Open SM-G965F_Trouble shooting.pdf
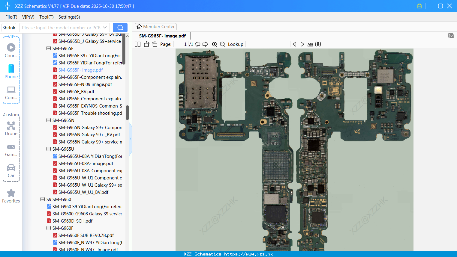Screen dimensions: 457x257 [87, 113]
